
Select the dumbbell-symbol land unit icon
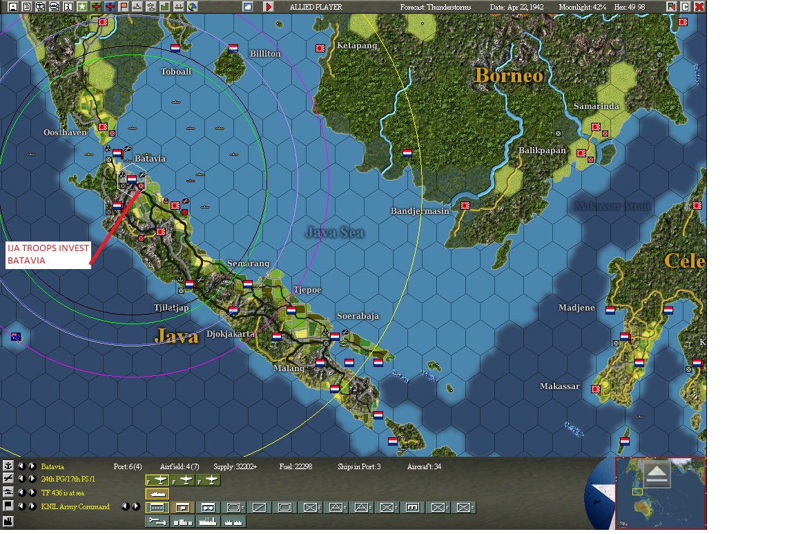pyautogui.click(x=209, y=508)
